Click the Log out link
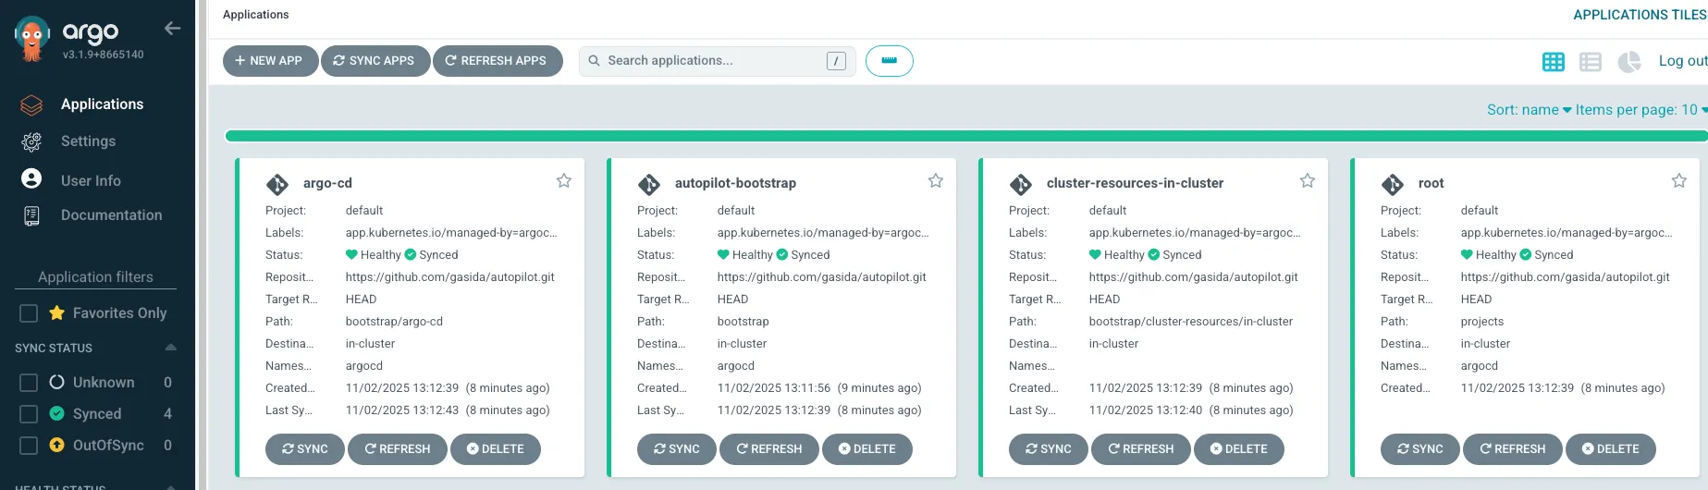Viewport: 1708px width, 490px height. pos(1682,61)
